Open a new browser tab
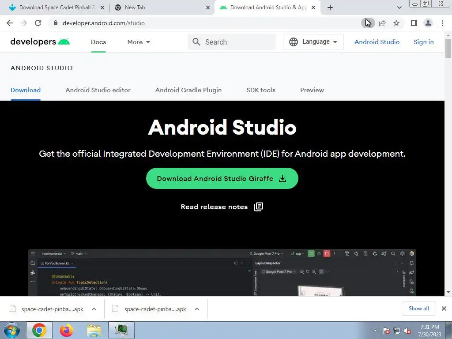Viewport: 452px width, 339px height. click(330, 8)
